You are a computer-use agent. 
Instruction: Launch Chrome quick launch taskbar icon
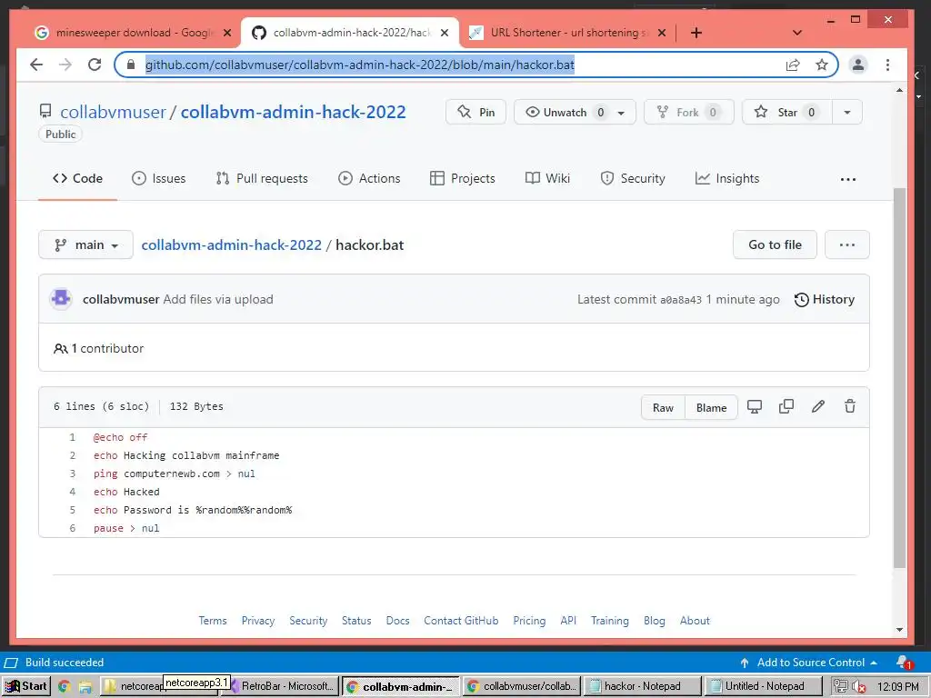coord(65,687)
